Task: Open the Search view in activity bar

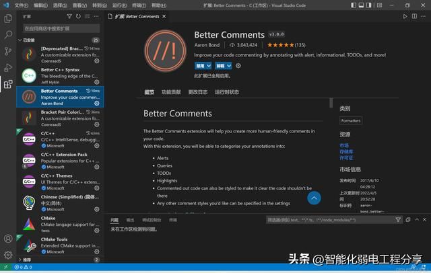Action: (x=8, y=34)
